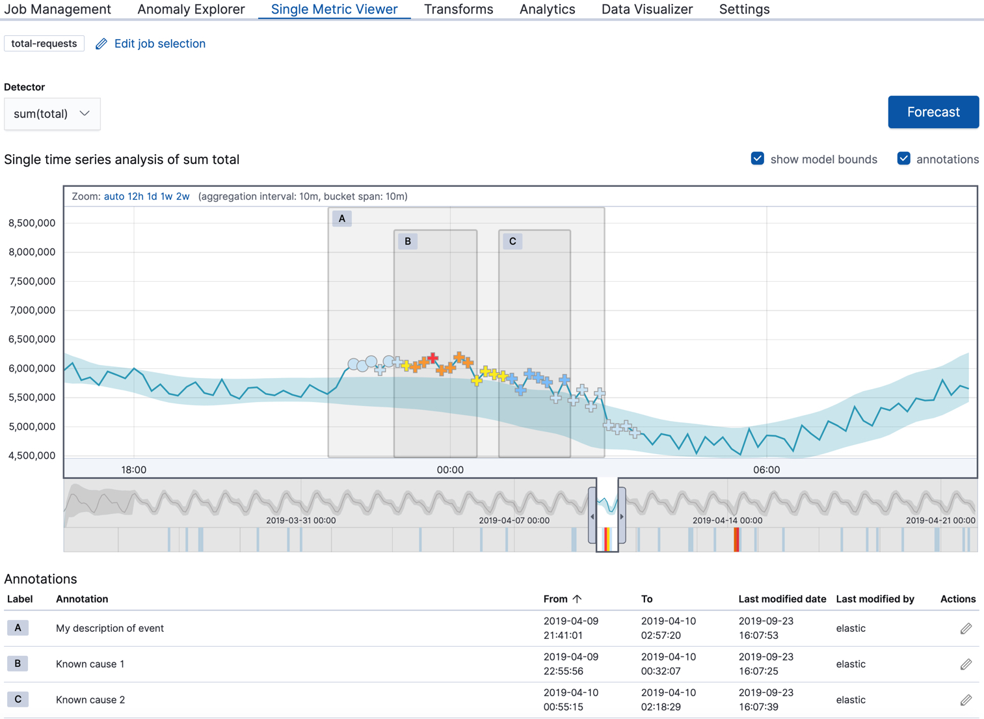Disable the "annotations" checkbox
This screenshot has height=719, width=984.
[x=903, y=158]
